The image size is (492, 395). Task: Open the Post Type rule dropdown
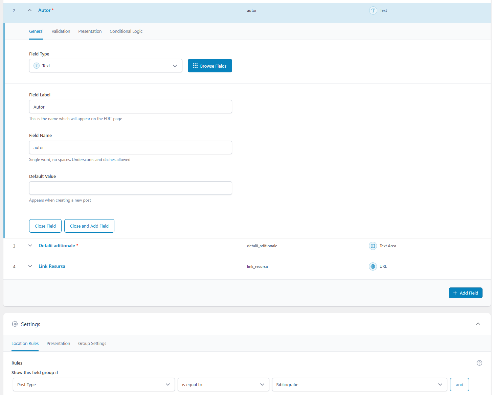click(94, 385)
